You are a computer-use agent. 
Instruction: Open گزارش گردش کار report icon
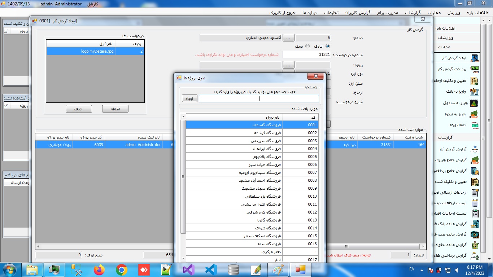pyautogui.click(x=475, y=149)
